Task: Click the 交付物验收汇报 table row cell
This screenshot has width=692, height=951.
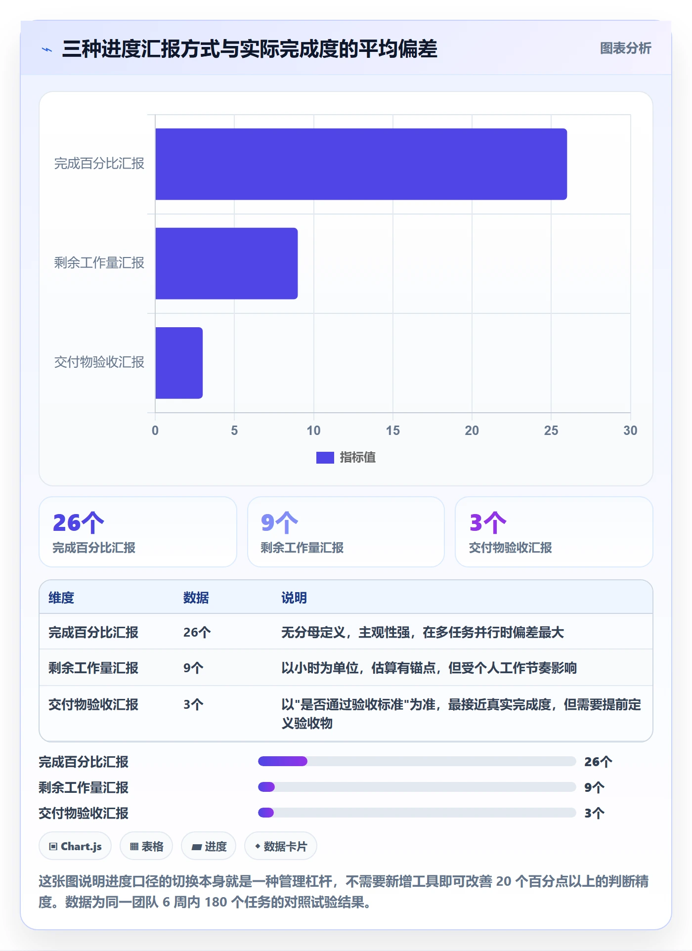Action: [x=93, y=704]
